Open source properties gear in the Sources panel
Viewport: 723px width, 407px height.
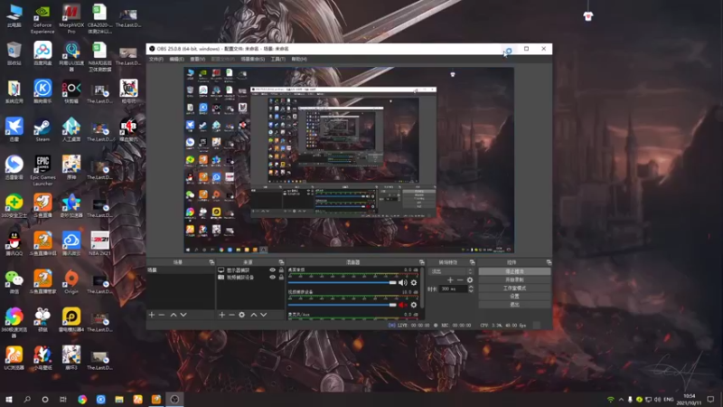pyautogui.click(x=241, y=315)
